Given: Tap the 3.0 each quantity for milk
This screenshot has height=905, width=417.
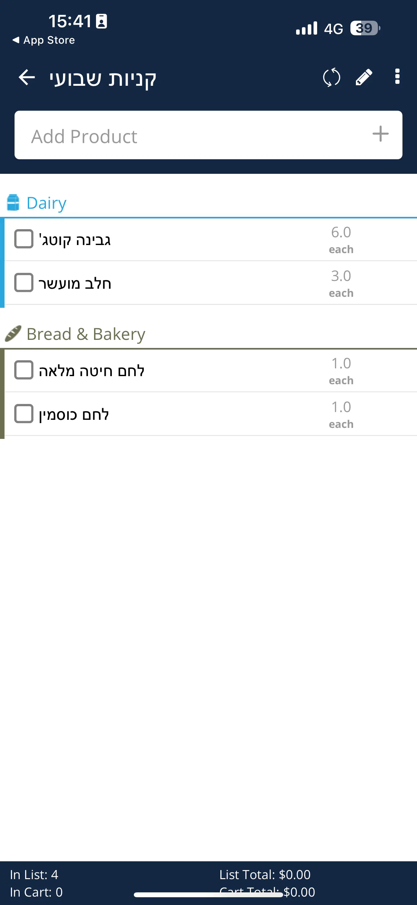Looking at the screenshot, I should tap(341, 283).
